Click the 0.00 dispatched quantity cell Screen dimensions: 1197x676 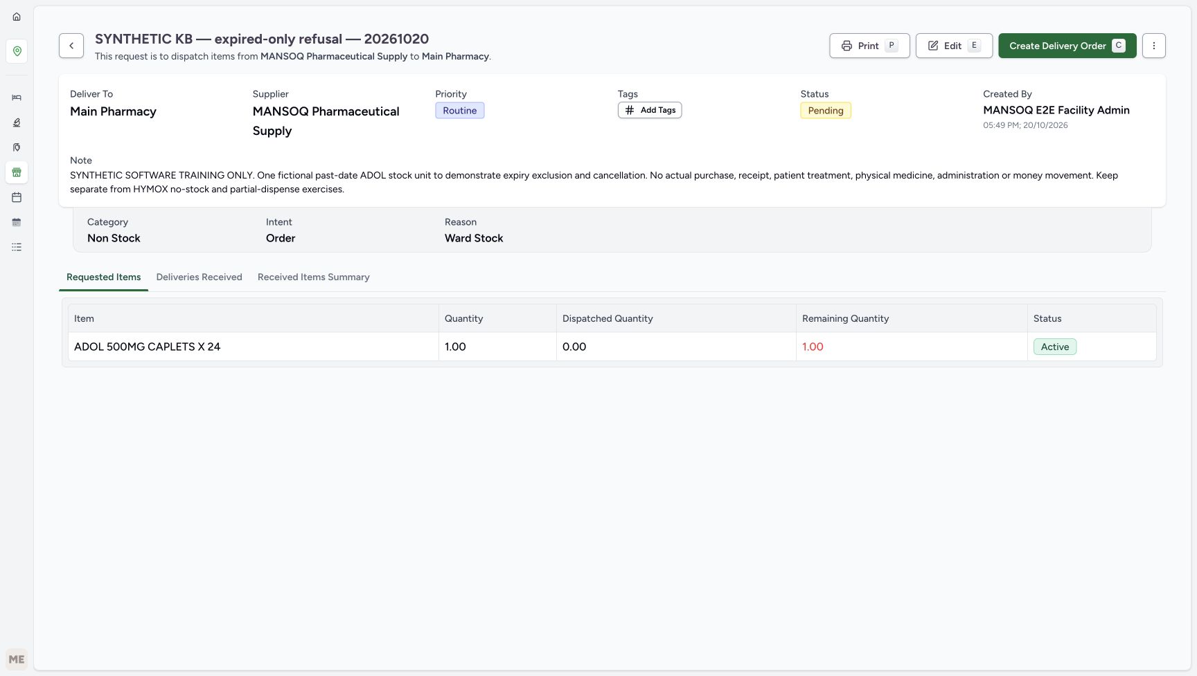coord(676,347)
